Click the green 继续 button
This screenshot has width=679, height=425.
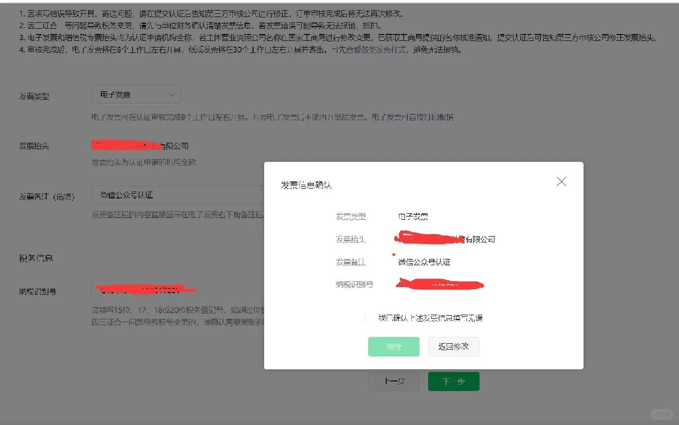pos(394,346)
